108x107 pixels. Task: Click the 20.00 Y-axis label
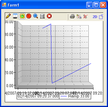click(9, 73)
